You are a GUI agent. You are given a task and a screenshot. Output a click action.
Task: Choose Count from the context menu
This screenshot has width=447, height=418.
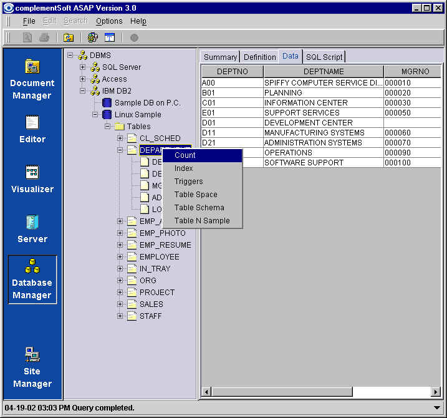tap(203, 155)
